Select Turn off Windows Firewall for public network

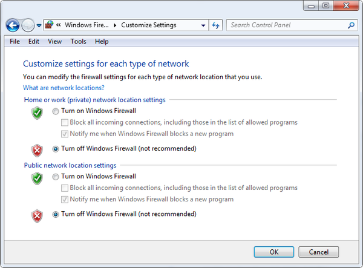point(56,215)
